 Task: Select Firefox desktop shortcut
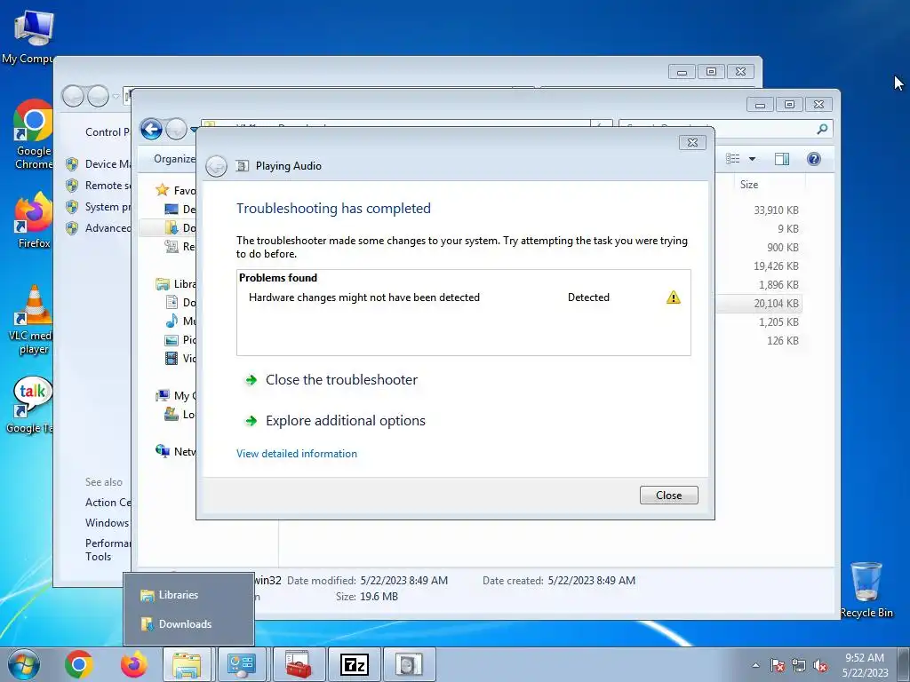click(x=34, y=220)
